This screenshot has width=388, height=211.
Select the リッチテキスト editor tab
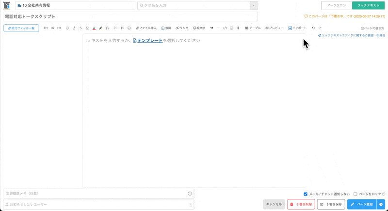(368, 5)
